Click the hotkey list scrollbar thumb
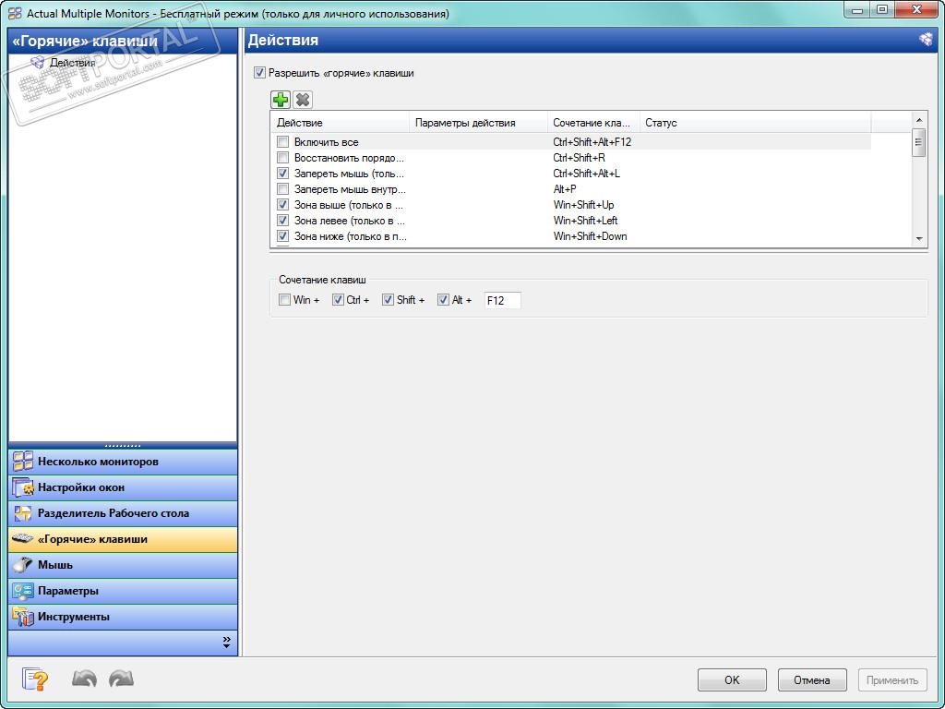The image size is (945, 709). (x=919, y=142)
